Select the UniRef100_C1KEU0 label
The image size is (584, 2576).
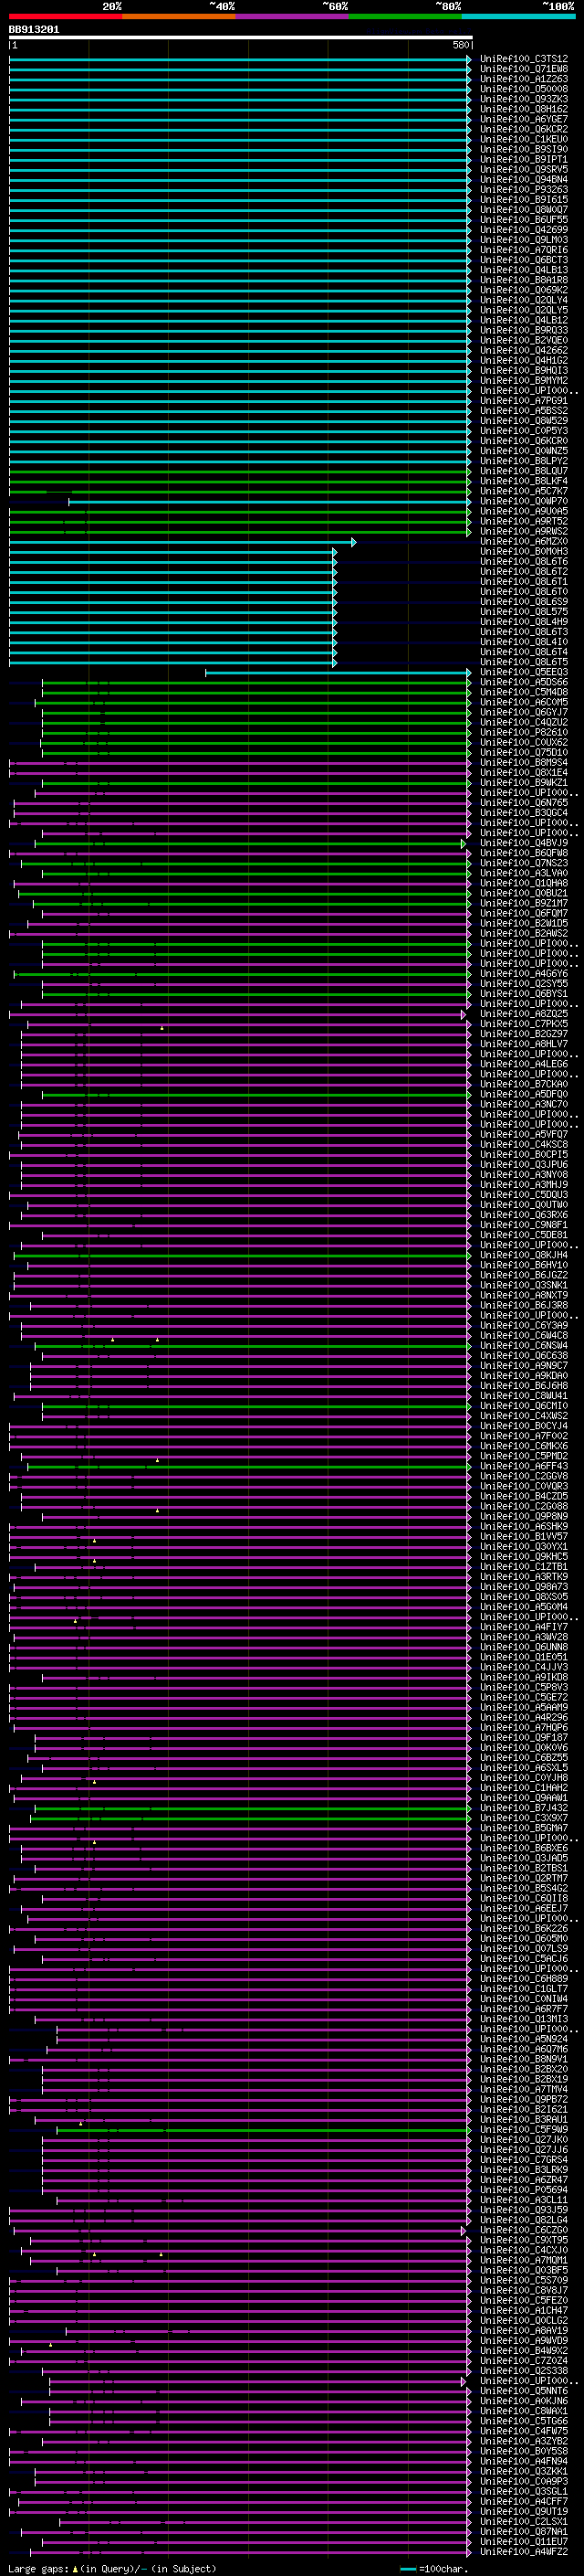pos(524,139)
